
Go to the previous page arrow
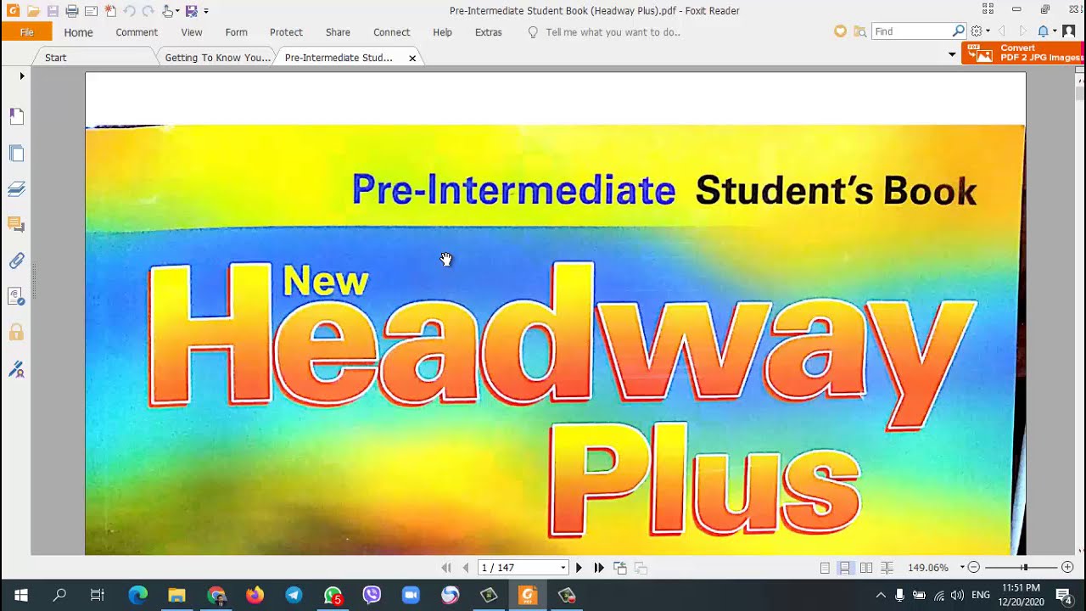(465, 568)
